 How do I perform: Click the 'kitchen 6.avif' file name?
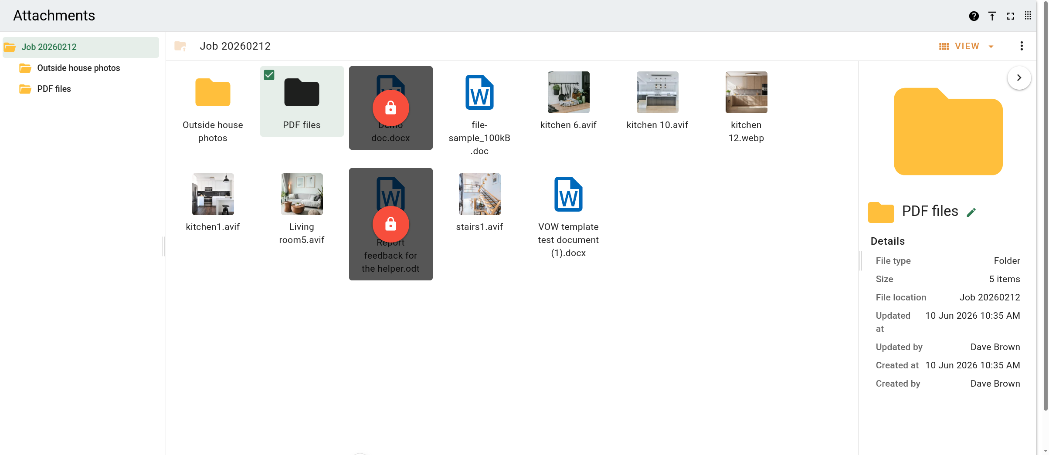568,125
